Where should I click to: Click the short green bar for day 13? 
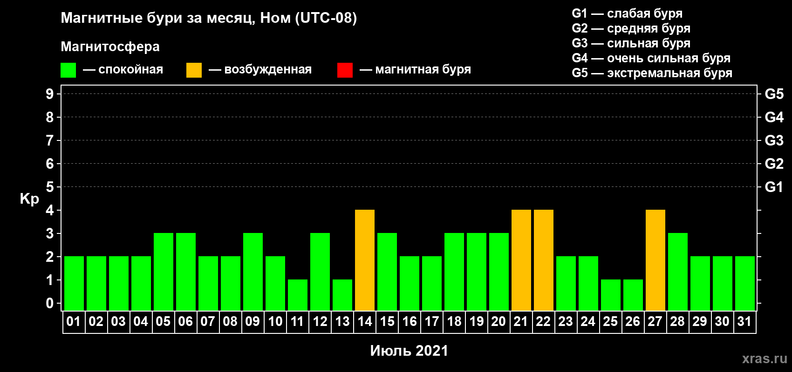pos(342,295)
